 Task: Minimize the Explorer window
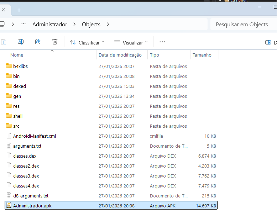(260, 7)
